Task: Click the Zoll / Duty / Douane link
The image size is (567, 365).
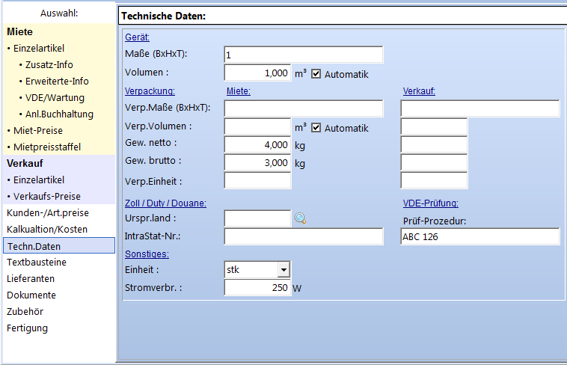Action: [x=165, y=203]
